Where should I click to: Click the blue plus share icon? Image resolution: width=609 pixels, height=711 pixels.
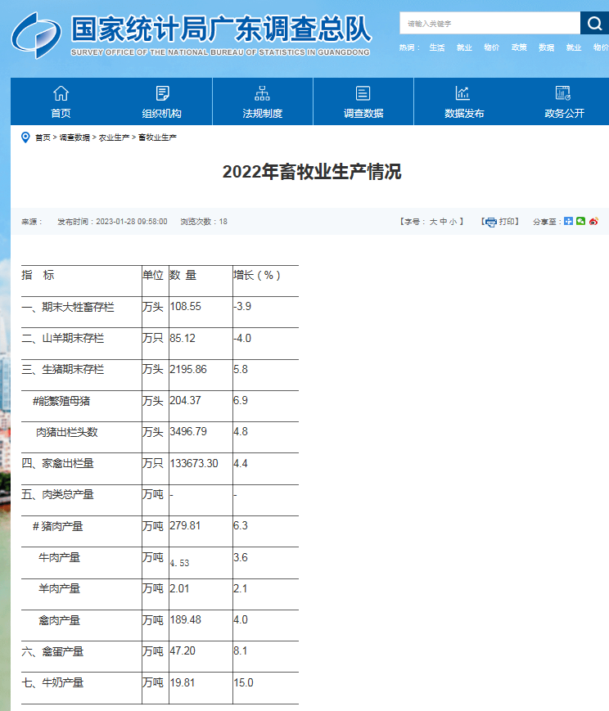click(568, 221)
